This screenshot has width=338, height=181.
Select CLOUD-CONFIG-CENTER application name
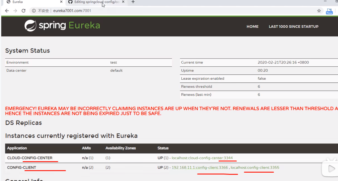pos(30,158)
